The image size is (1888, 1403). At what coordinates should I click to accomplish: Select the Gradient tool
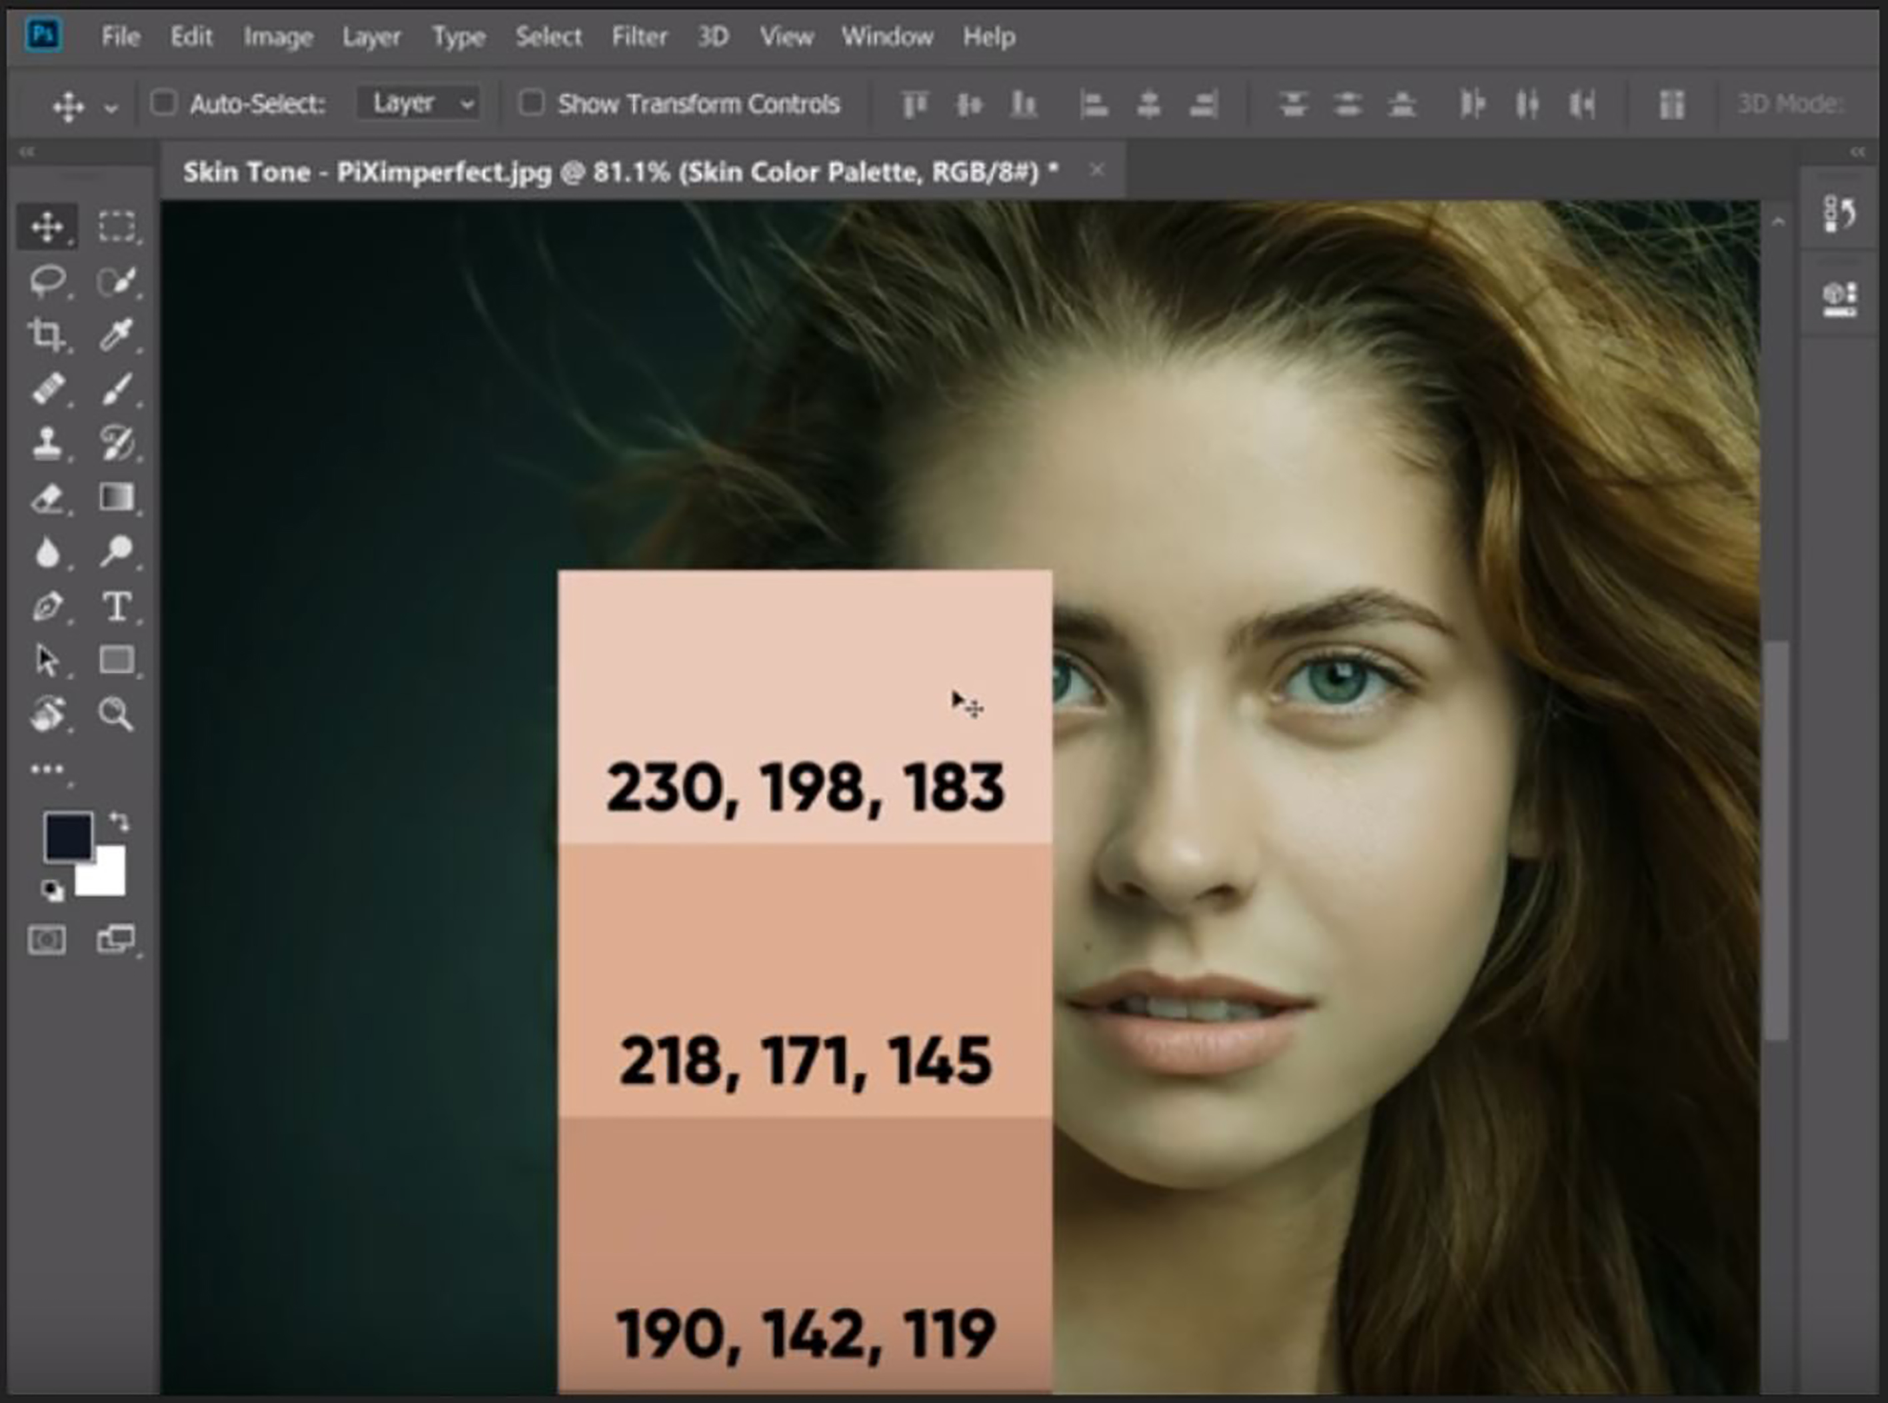(117, 497)
